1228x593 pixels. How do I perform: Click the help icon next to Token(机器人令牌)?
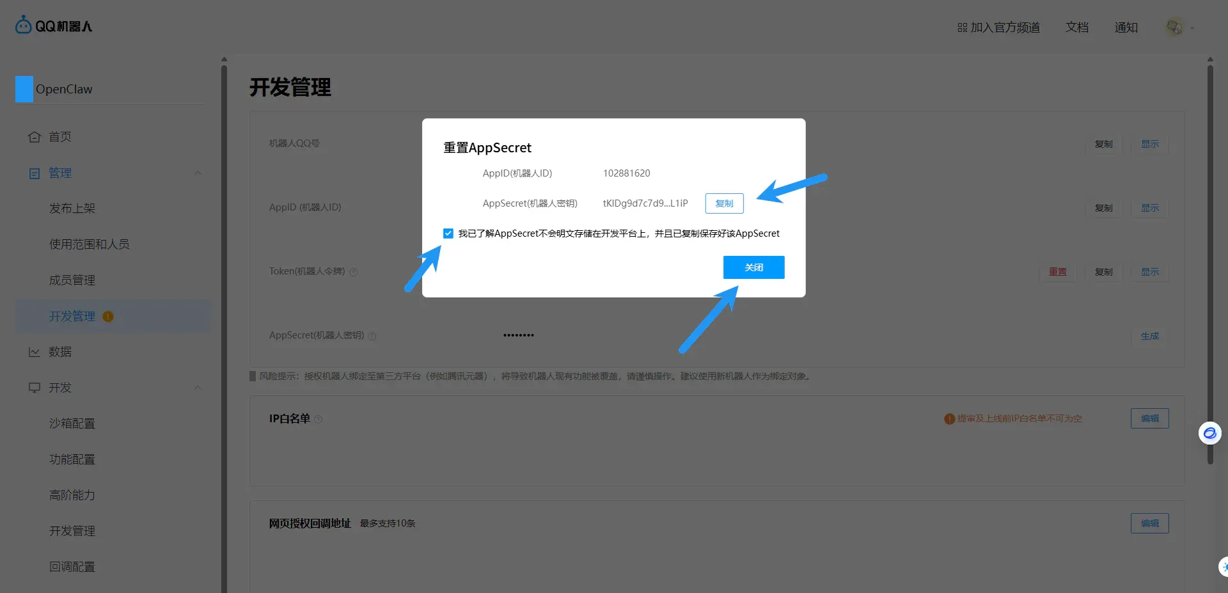coord(353,272)
